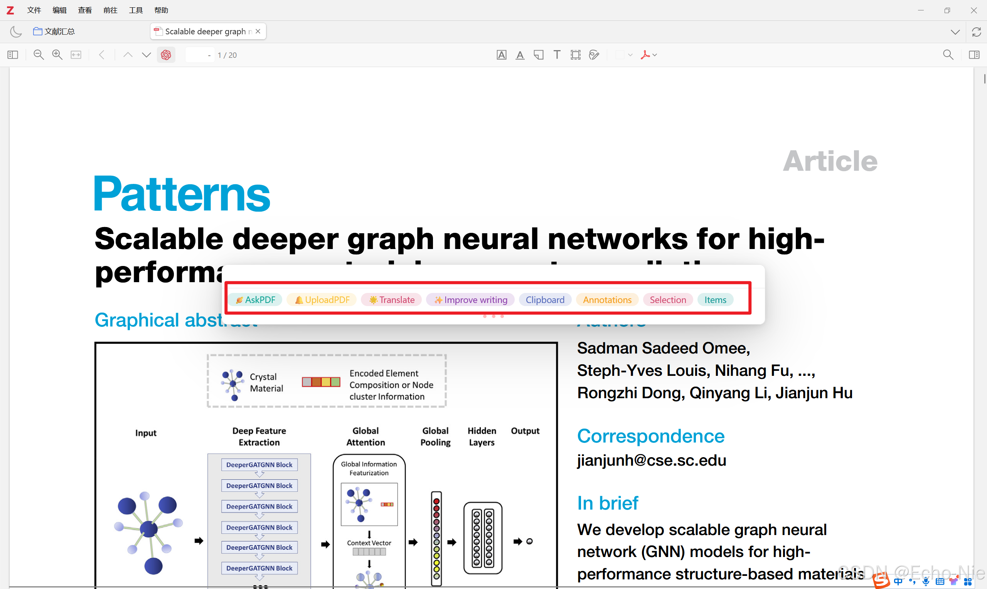987x589 pixels.
Task: Select the area selection tool
Action: (575, 55)
